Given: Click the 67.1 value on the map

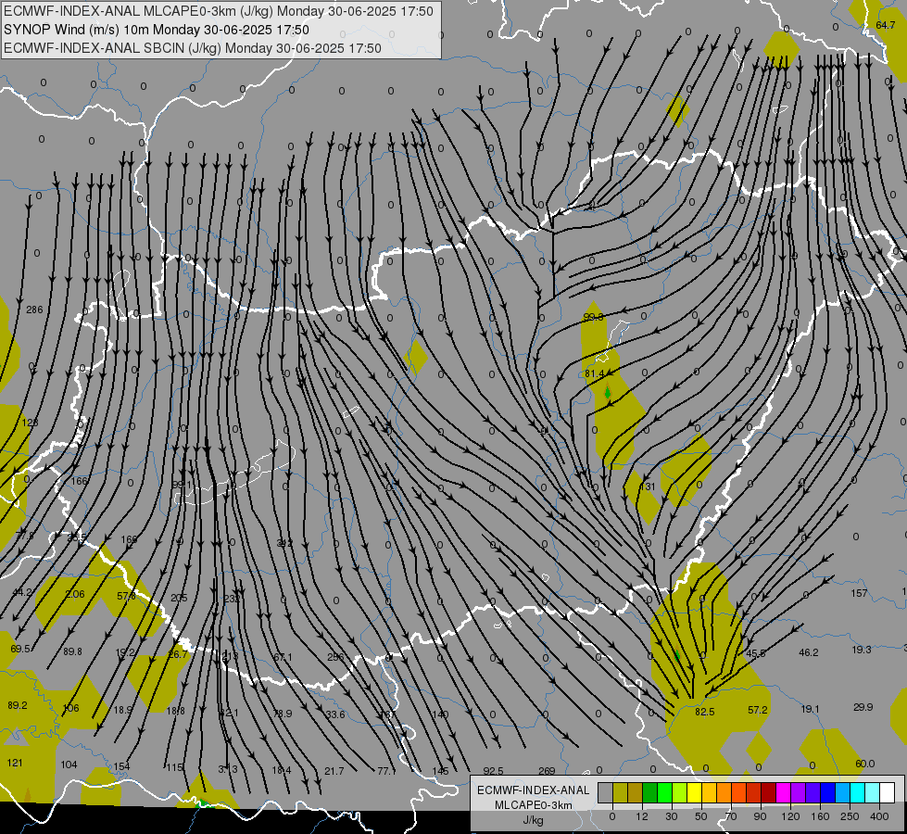Looking at the screenshot, I should [283, 658].
